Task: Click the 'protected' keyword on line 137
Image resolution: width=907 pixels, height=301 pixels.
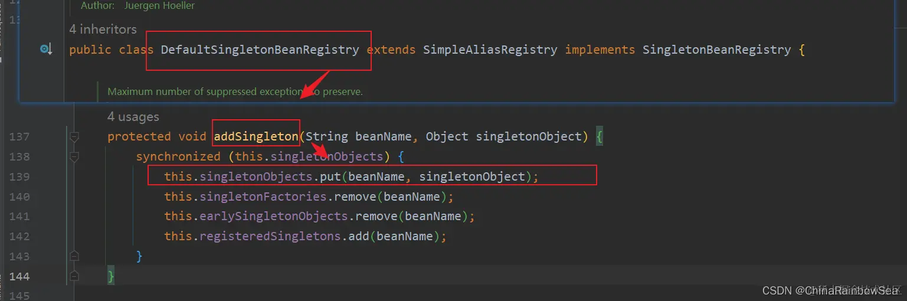Action: click(139, 136)
